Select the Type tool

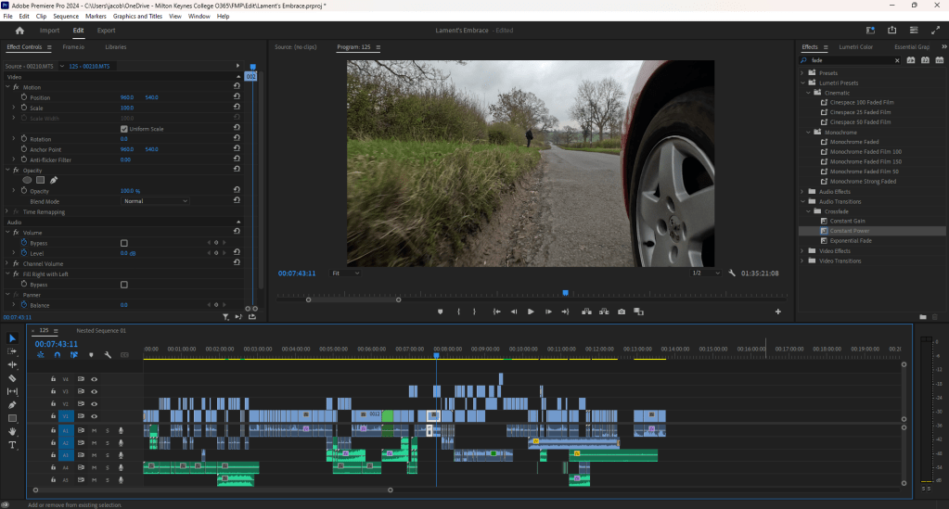click(13, 445)
